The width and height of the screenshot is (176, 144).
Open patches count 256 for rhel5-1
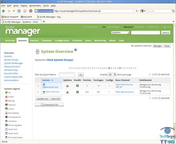[87, 92]
